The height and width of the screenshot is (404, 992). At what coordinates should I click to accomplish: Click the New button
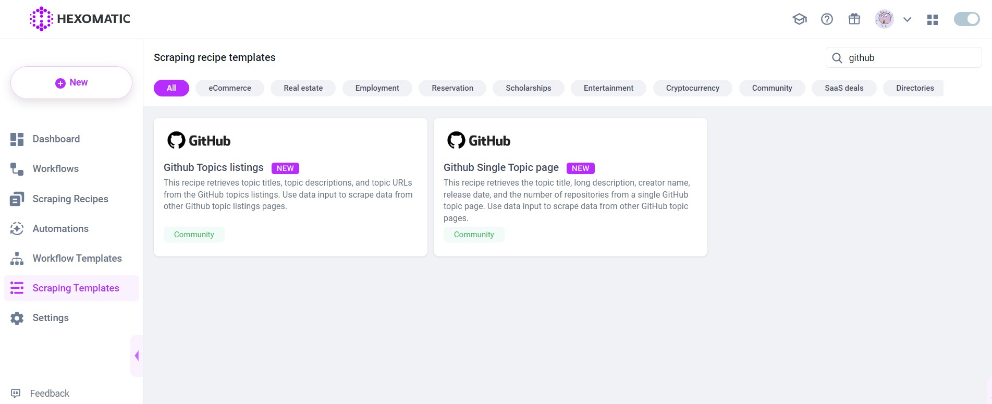click(x=71, y=82)
